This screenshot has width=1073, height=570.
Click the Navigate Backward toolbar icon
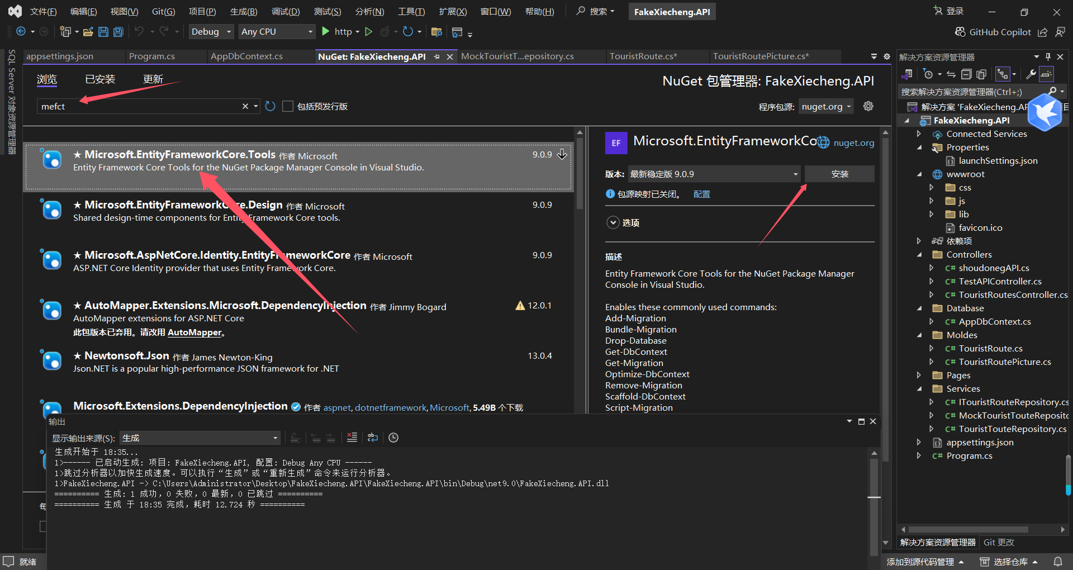click(x=21, y=32)
